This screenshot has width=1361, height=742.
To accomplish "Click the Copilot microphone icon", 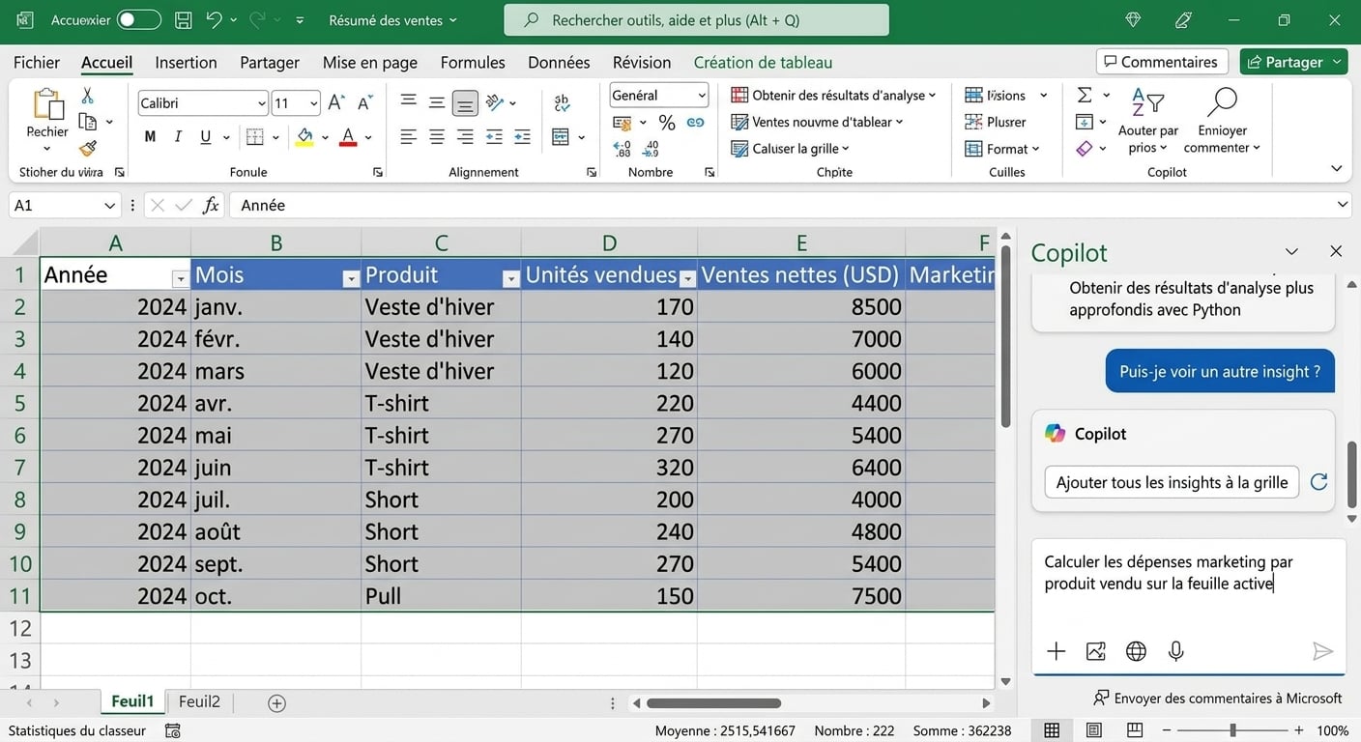I will tap(1175, 651).
